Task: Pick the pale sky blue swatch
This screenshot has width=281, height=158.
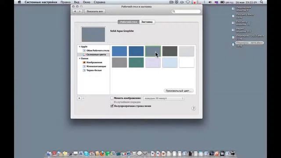Action: pos(170,62)
